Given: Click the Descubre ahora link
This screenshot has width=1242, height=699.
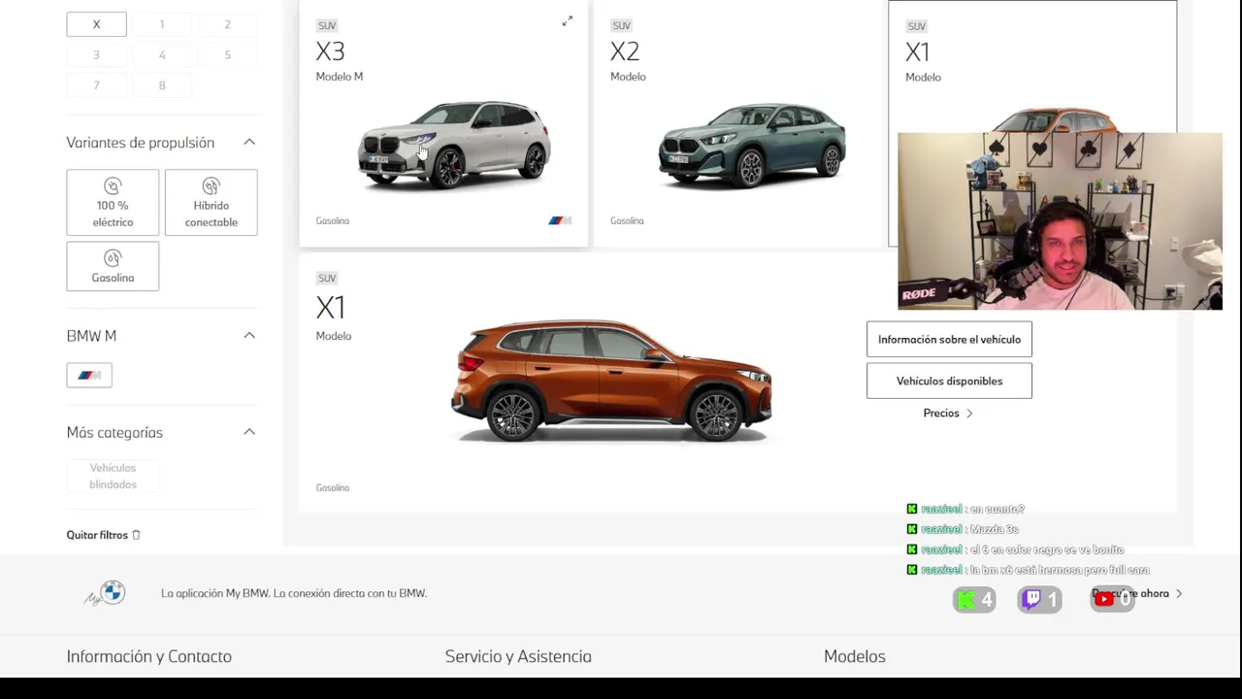Looking at the screenshot, I should pyautogui.click(x=1137, y=593).
